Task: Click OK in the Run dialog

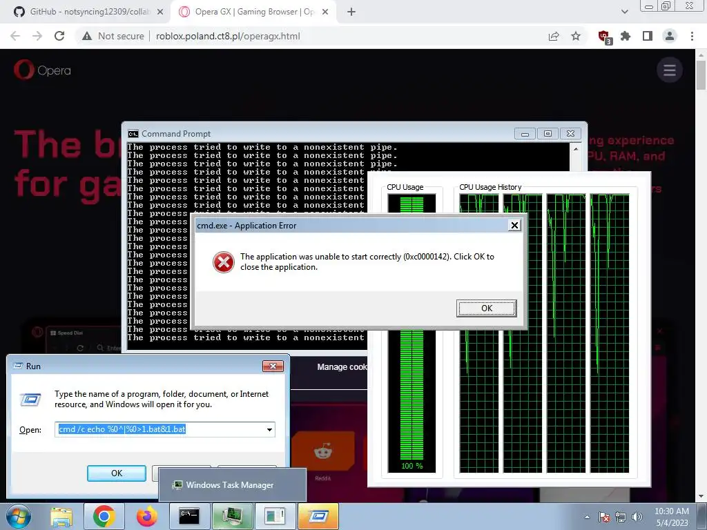Action: coord(116,473)
